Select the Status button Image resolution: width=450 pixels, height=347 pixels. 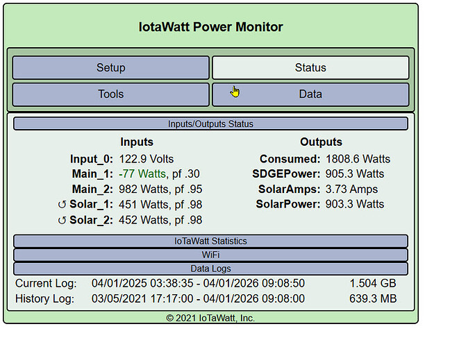[310, 68]
